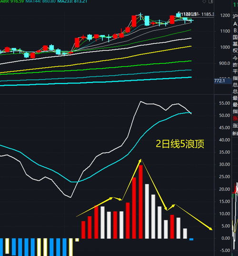Click the diamond icon above the price axis
The image size is (238, 256).
tap(204, 1)
